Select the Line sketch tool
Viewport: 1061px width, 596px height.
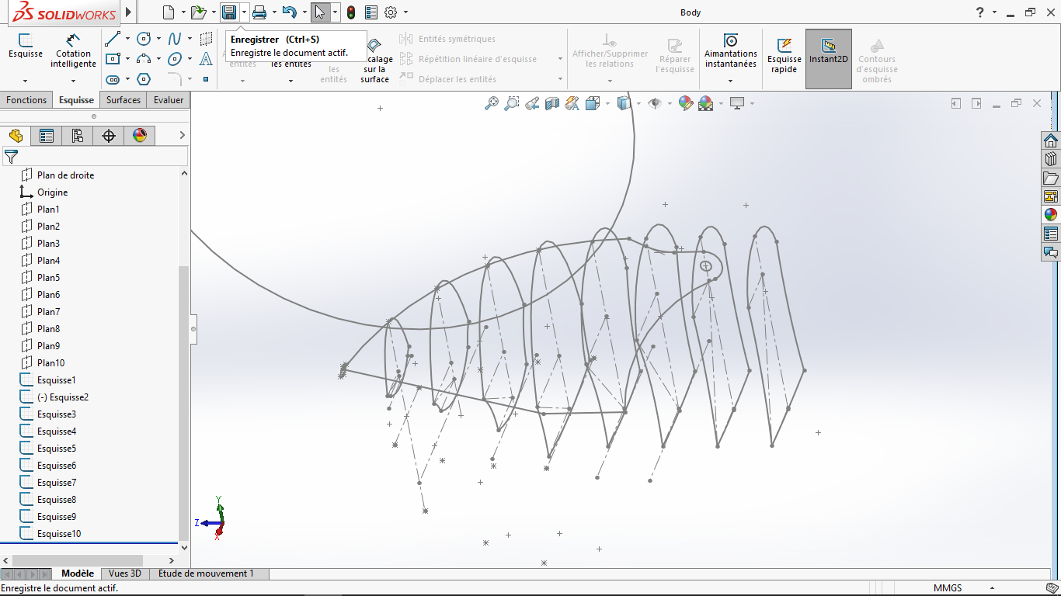pos(113,38)
